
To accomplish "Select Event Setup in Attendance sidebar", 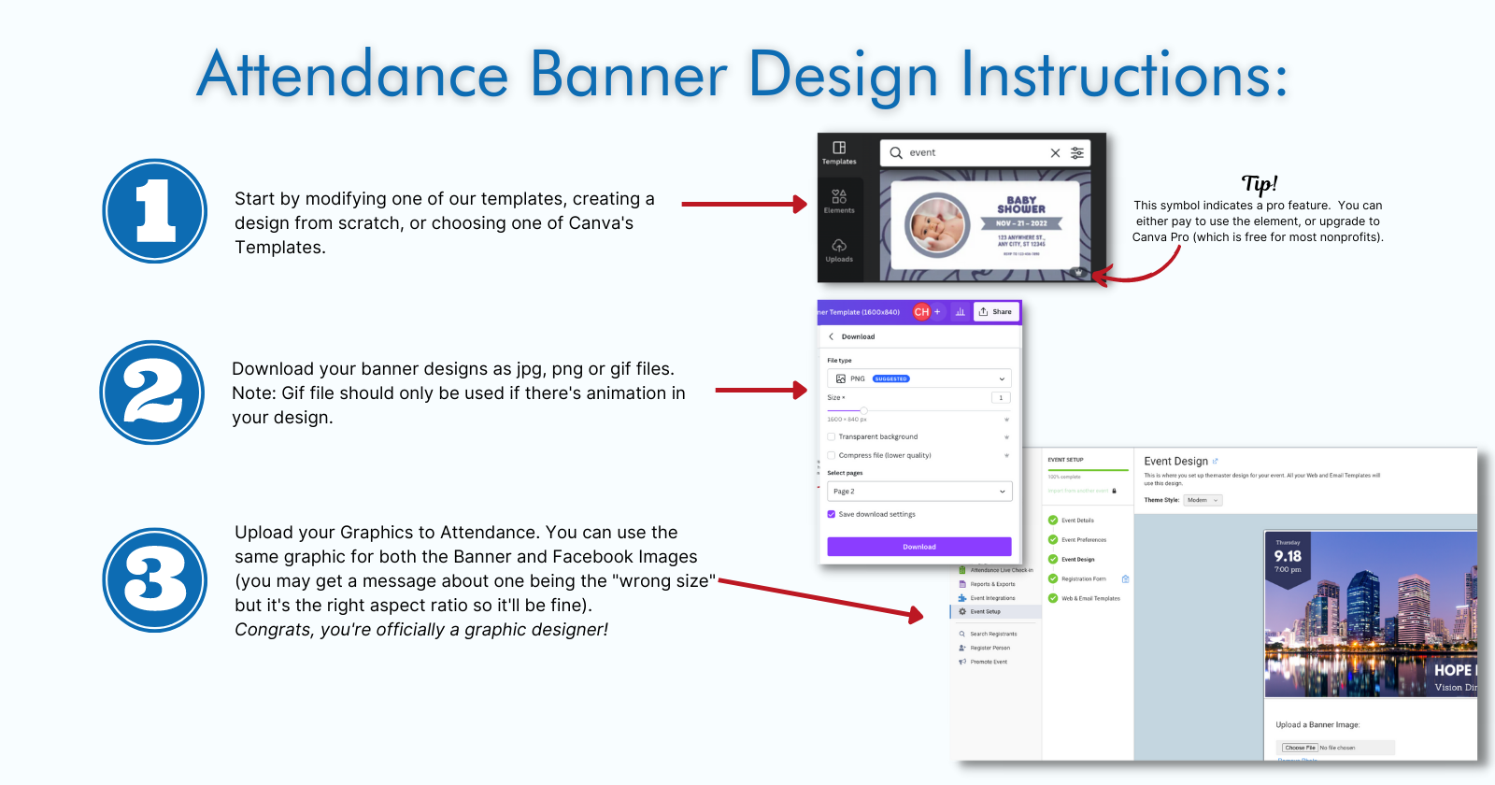I will pyautogui.click(x=995, y=612).
